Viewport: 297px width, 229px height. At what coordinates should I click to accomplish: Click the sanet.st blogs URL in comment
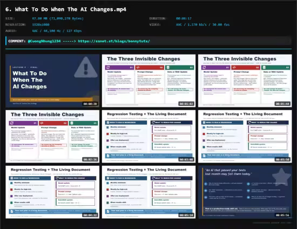point(114,41)
